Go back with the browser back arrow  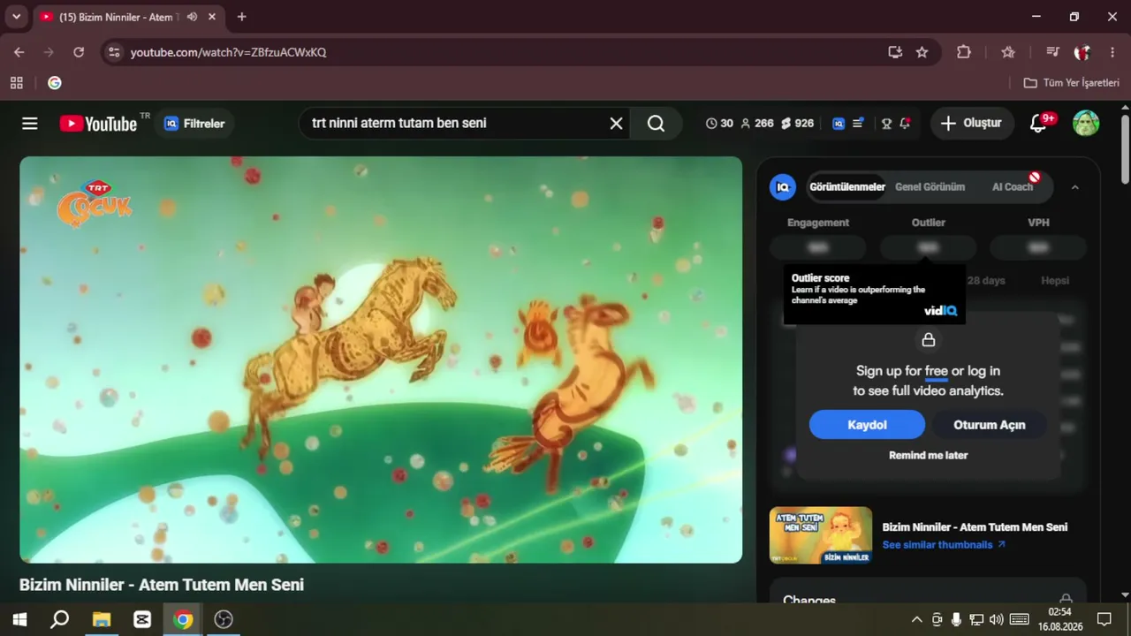19,52
